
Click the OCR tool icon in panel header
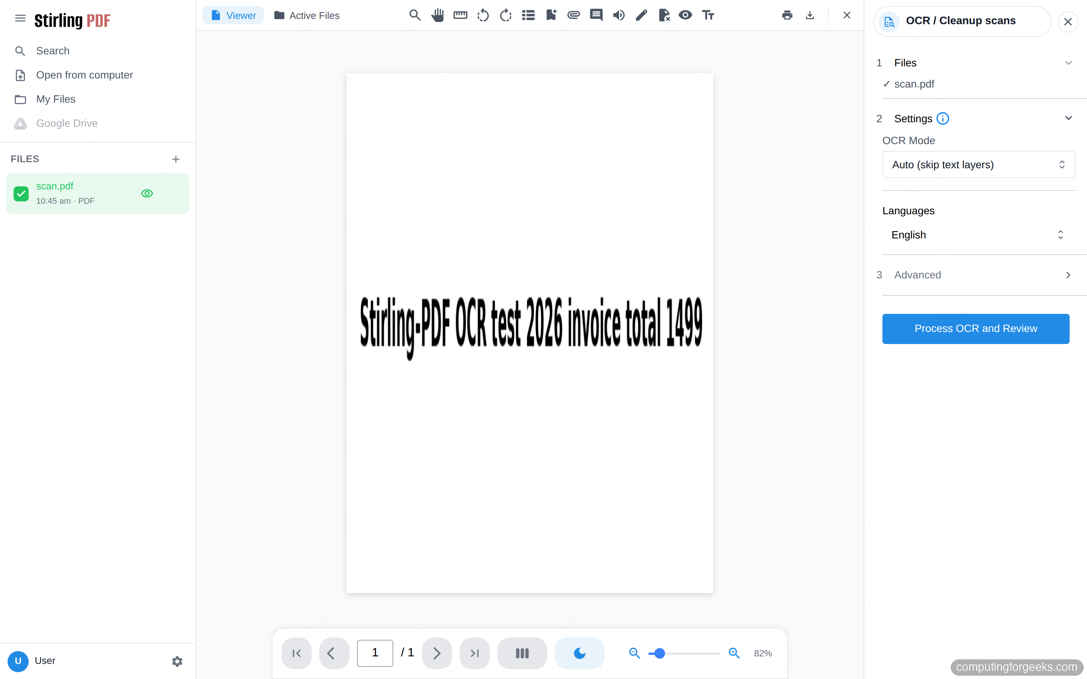tap(889, 22)
